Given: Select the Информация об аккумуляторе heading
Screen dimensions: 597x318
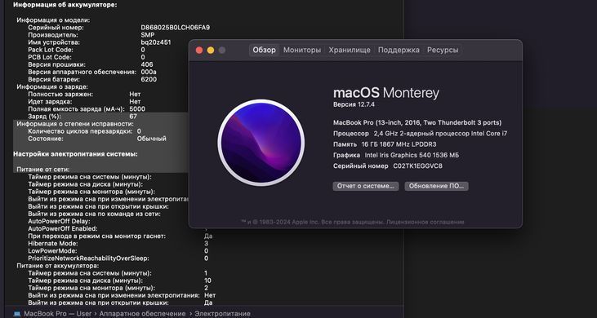Looking at the screenshot, I should click(65, 5).
